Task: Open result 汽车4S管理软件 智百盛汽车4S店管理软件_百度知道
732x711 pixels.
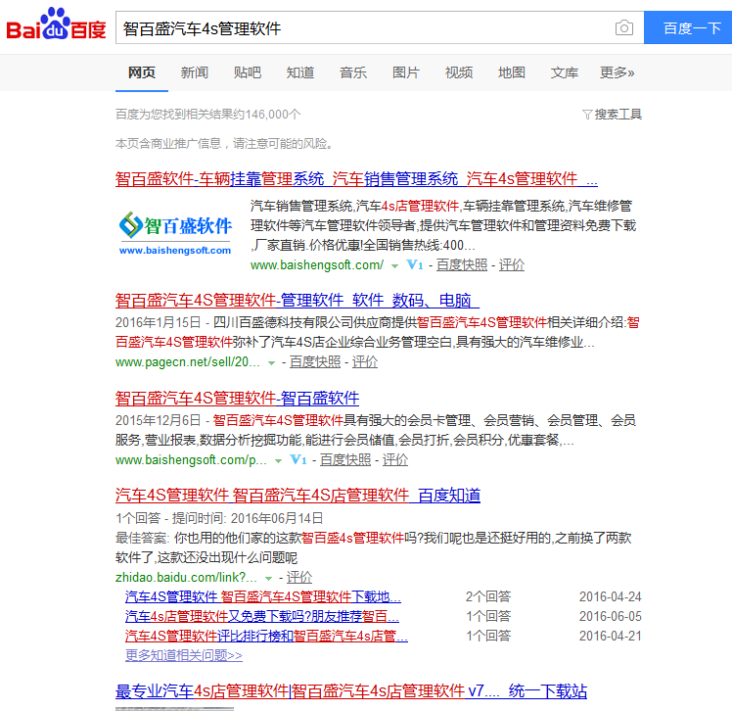Action: (x=297, y=496)
